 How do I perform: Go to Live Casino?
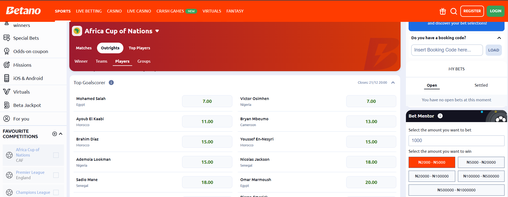139,11
